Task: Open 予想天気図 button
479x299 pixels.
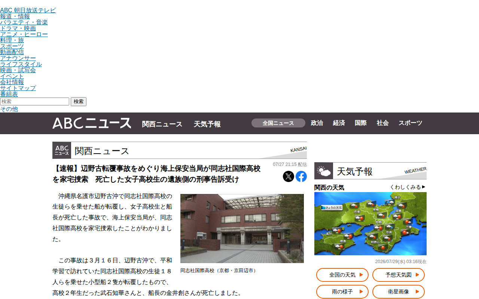Action: [399, 275]
